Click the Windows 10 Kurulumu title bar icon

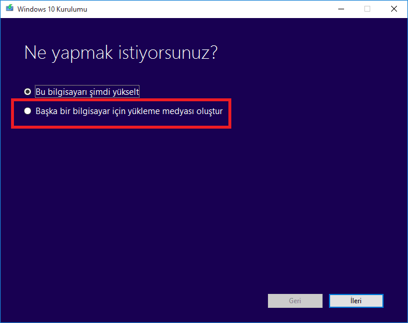coord(10,8)
